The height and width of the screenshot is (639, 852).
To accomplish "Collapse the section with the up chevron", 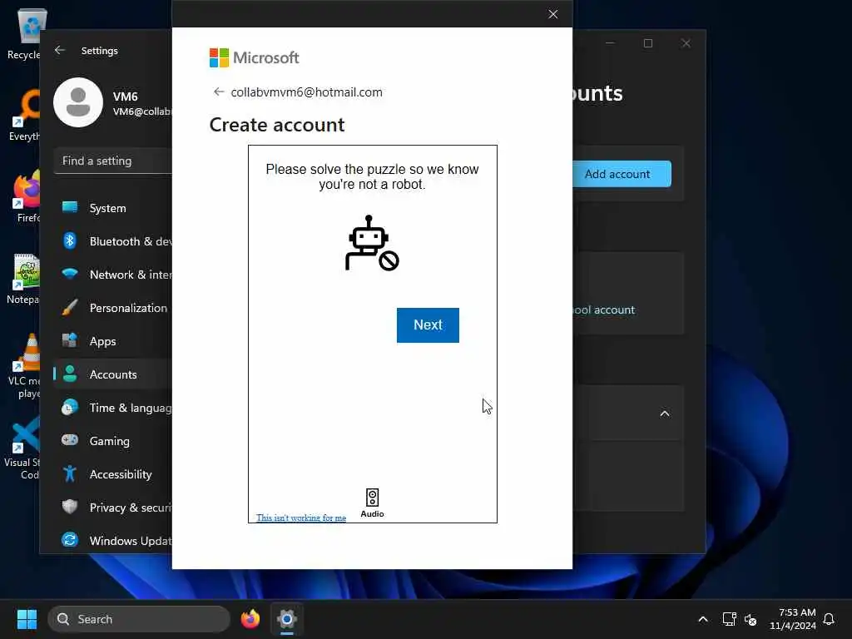I will 665,414.
